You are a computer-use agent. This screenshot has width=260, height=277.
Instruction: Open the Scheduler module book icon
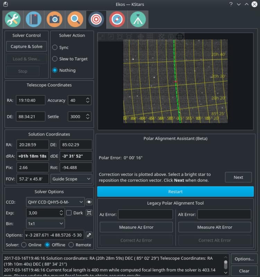34,19
